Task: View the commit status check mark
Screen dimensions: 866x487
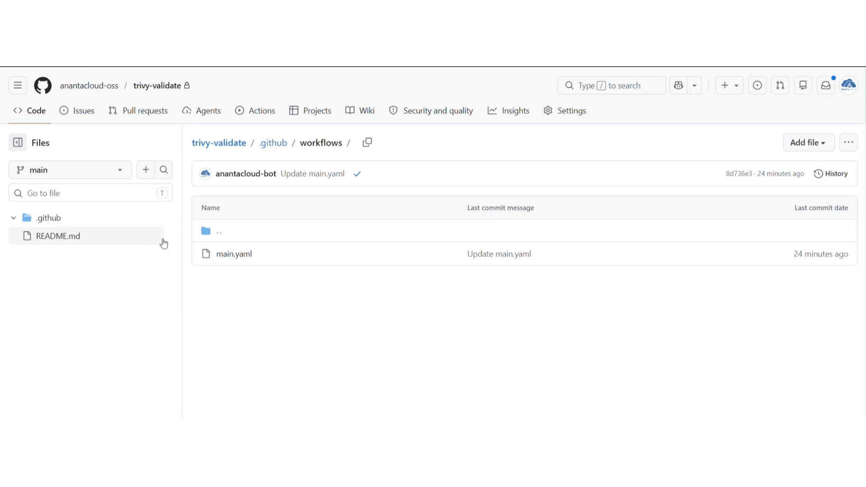Action: point(357,174)
